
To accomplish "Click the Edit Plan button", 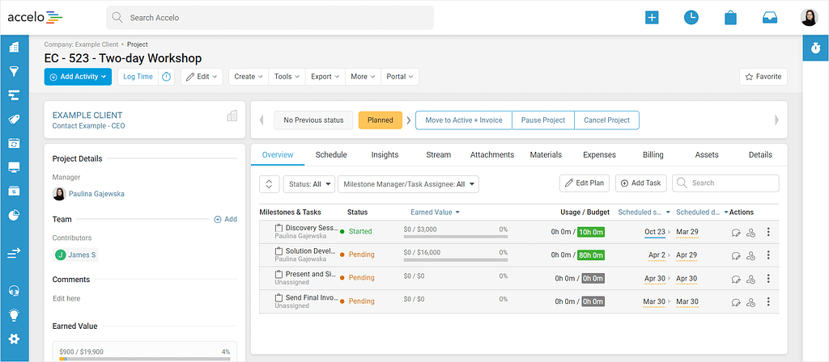I will [x=585, y=183].
